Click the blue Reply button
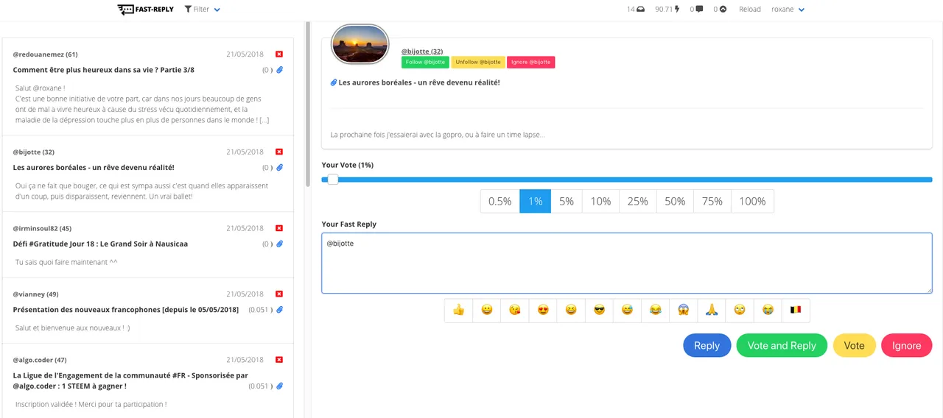Image resolution: width=943 pixels, height=418 pixels. 707,346
